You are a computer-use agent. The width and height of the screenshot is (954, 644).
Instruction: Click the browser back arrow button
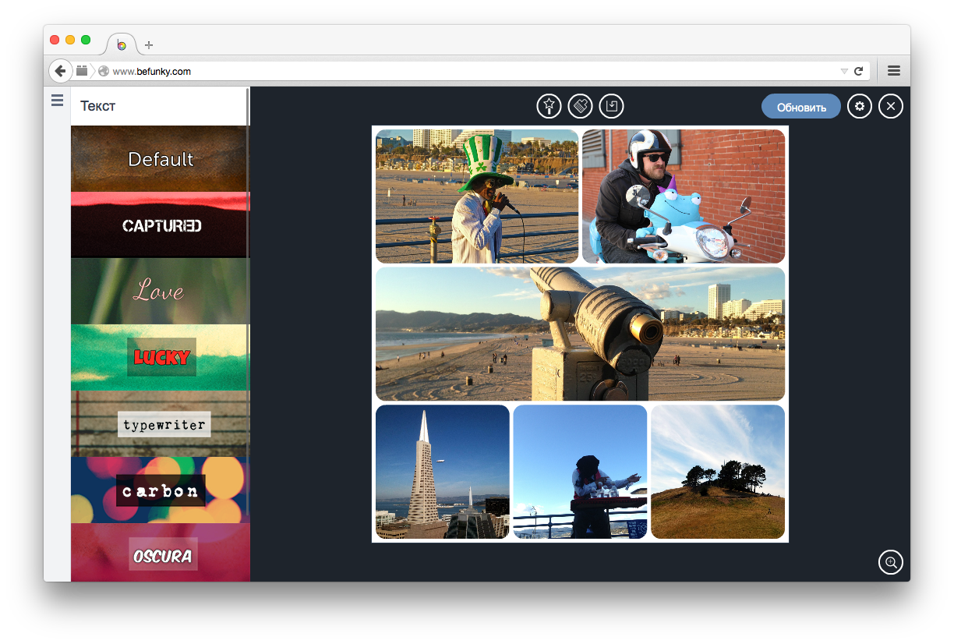(x=60, y=71)
